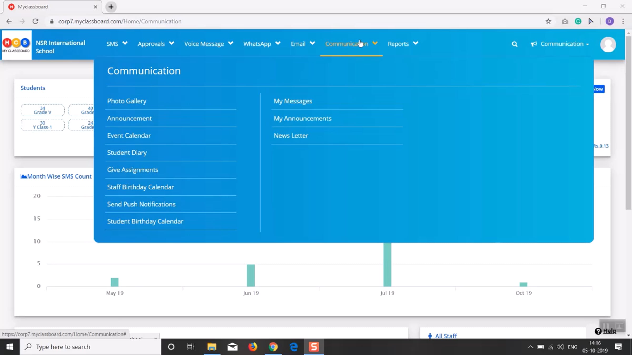This screenshot has height=355, width=632.
Task: Click the Windows search box
Action: [90, 347]
